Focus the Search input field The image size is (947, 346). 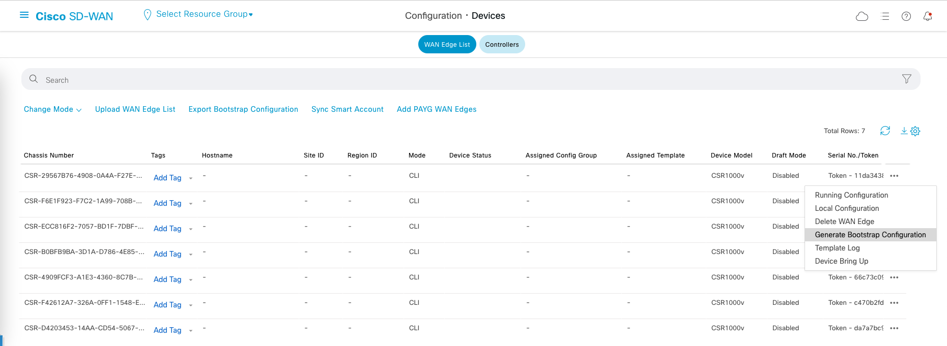click(458, 80)
